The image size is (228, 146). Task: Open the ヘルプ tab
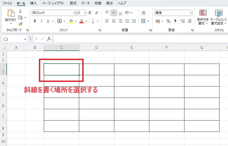pyautogui.click(x=122, y=3)
